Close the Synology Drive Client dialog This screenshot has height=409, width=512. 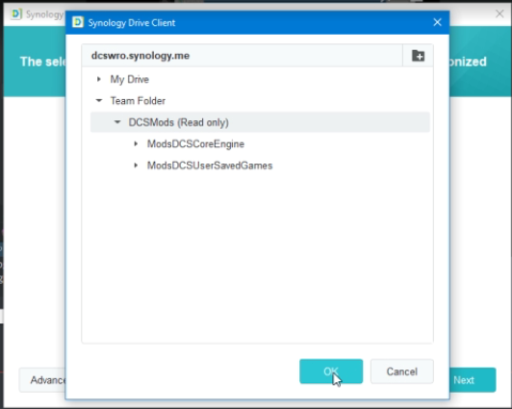point(437,22)
